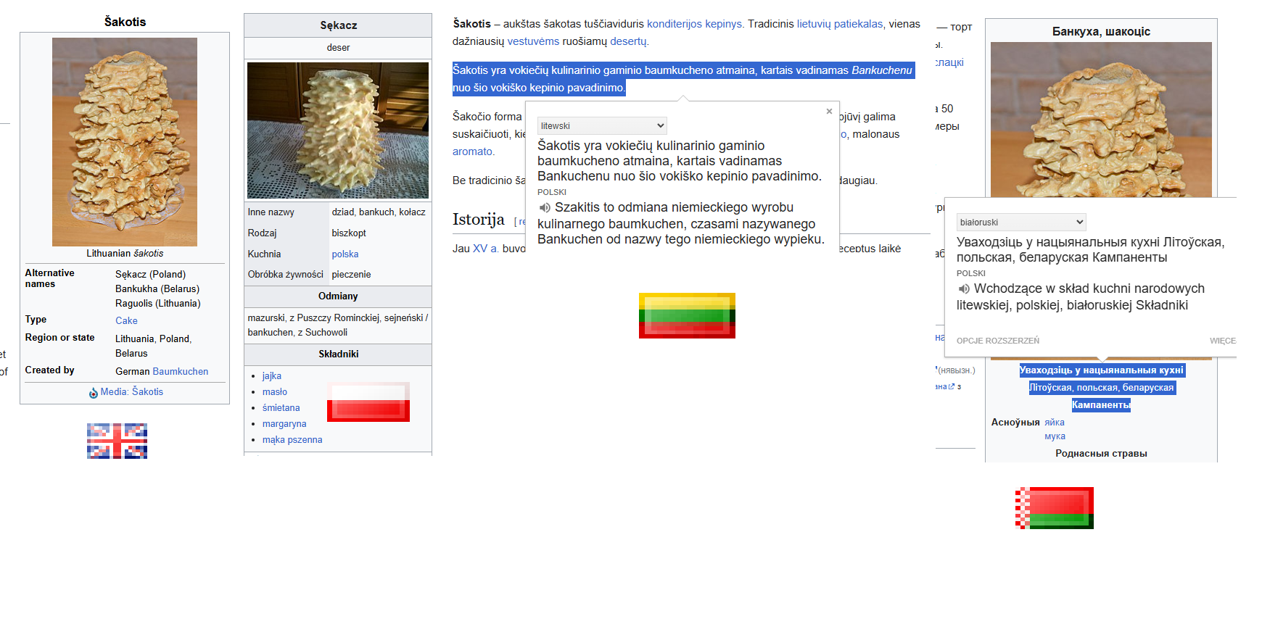
Task: Play audio of the Szakitis Polish translation
Action: pos(545,208)
